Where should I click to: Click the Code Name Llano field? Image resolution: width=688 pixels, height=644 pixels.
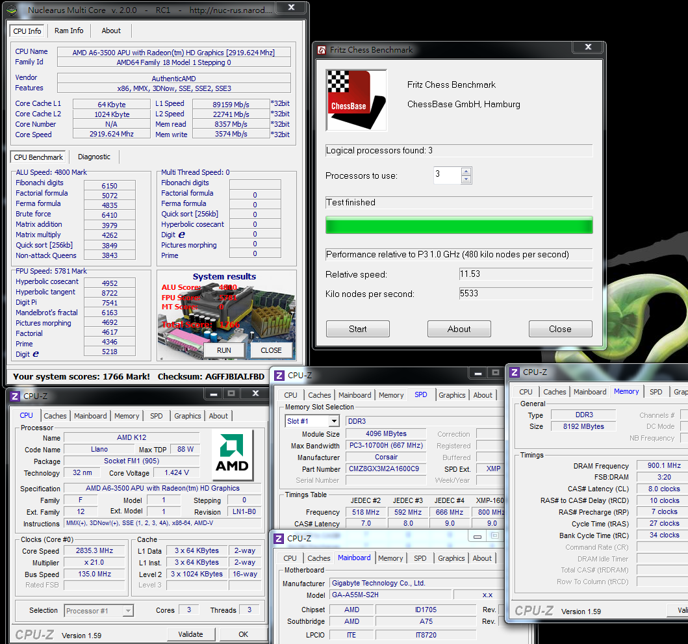point(99,450)
